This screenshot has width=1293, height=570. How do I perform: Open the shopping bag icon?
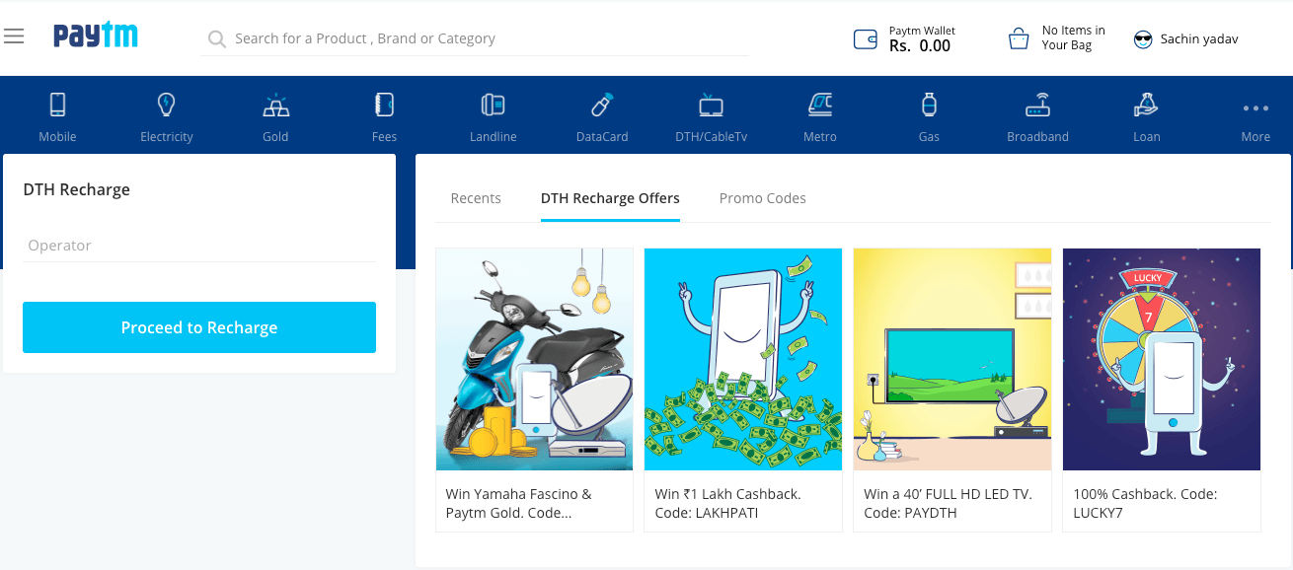tap(1019, 39)
